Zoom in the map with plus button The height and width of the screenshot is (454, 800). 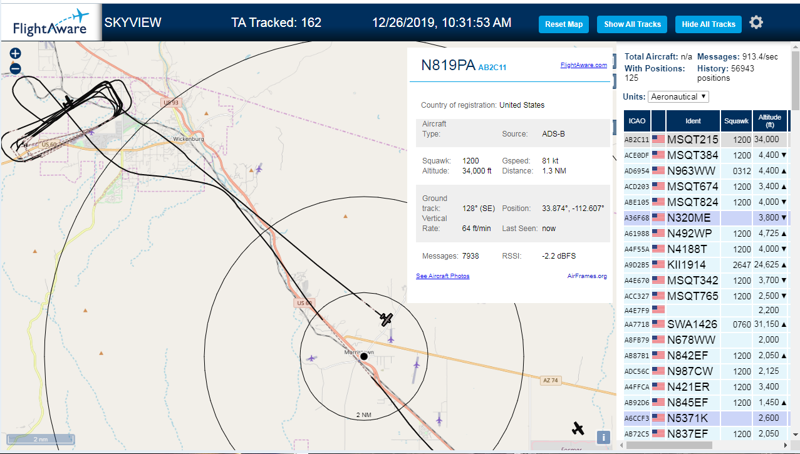click(16, 54)
